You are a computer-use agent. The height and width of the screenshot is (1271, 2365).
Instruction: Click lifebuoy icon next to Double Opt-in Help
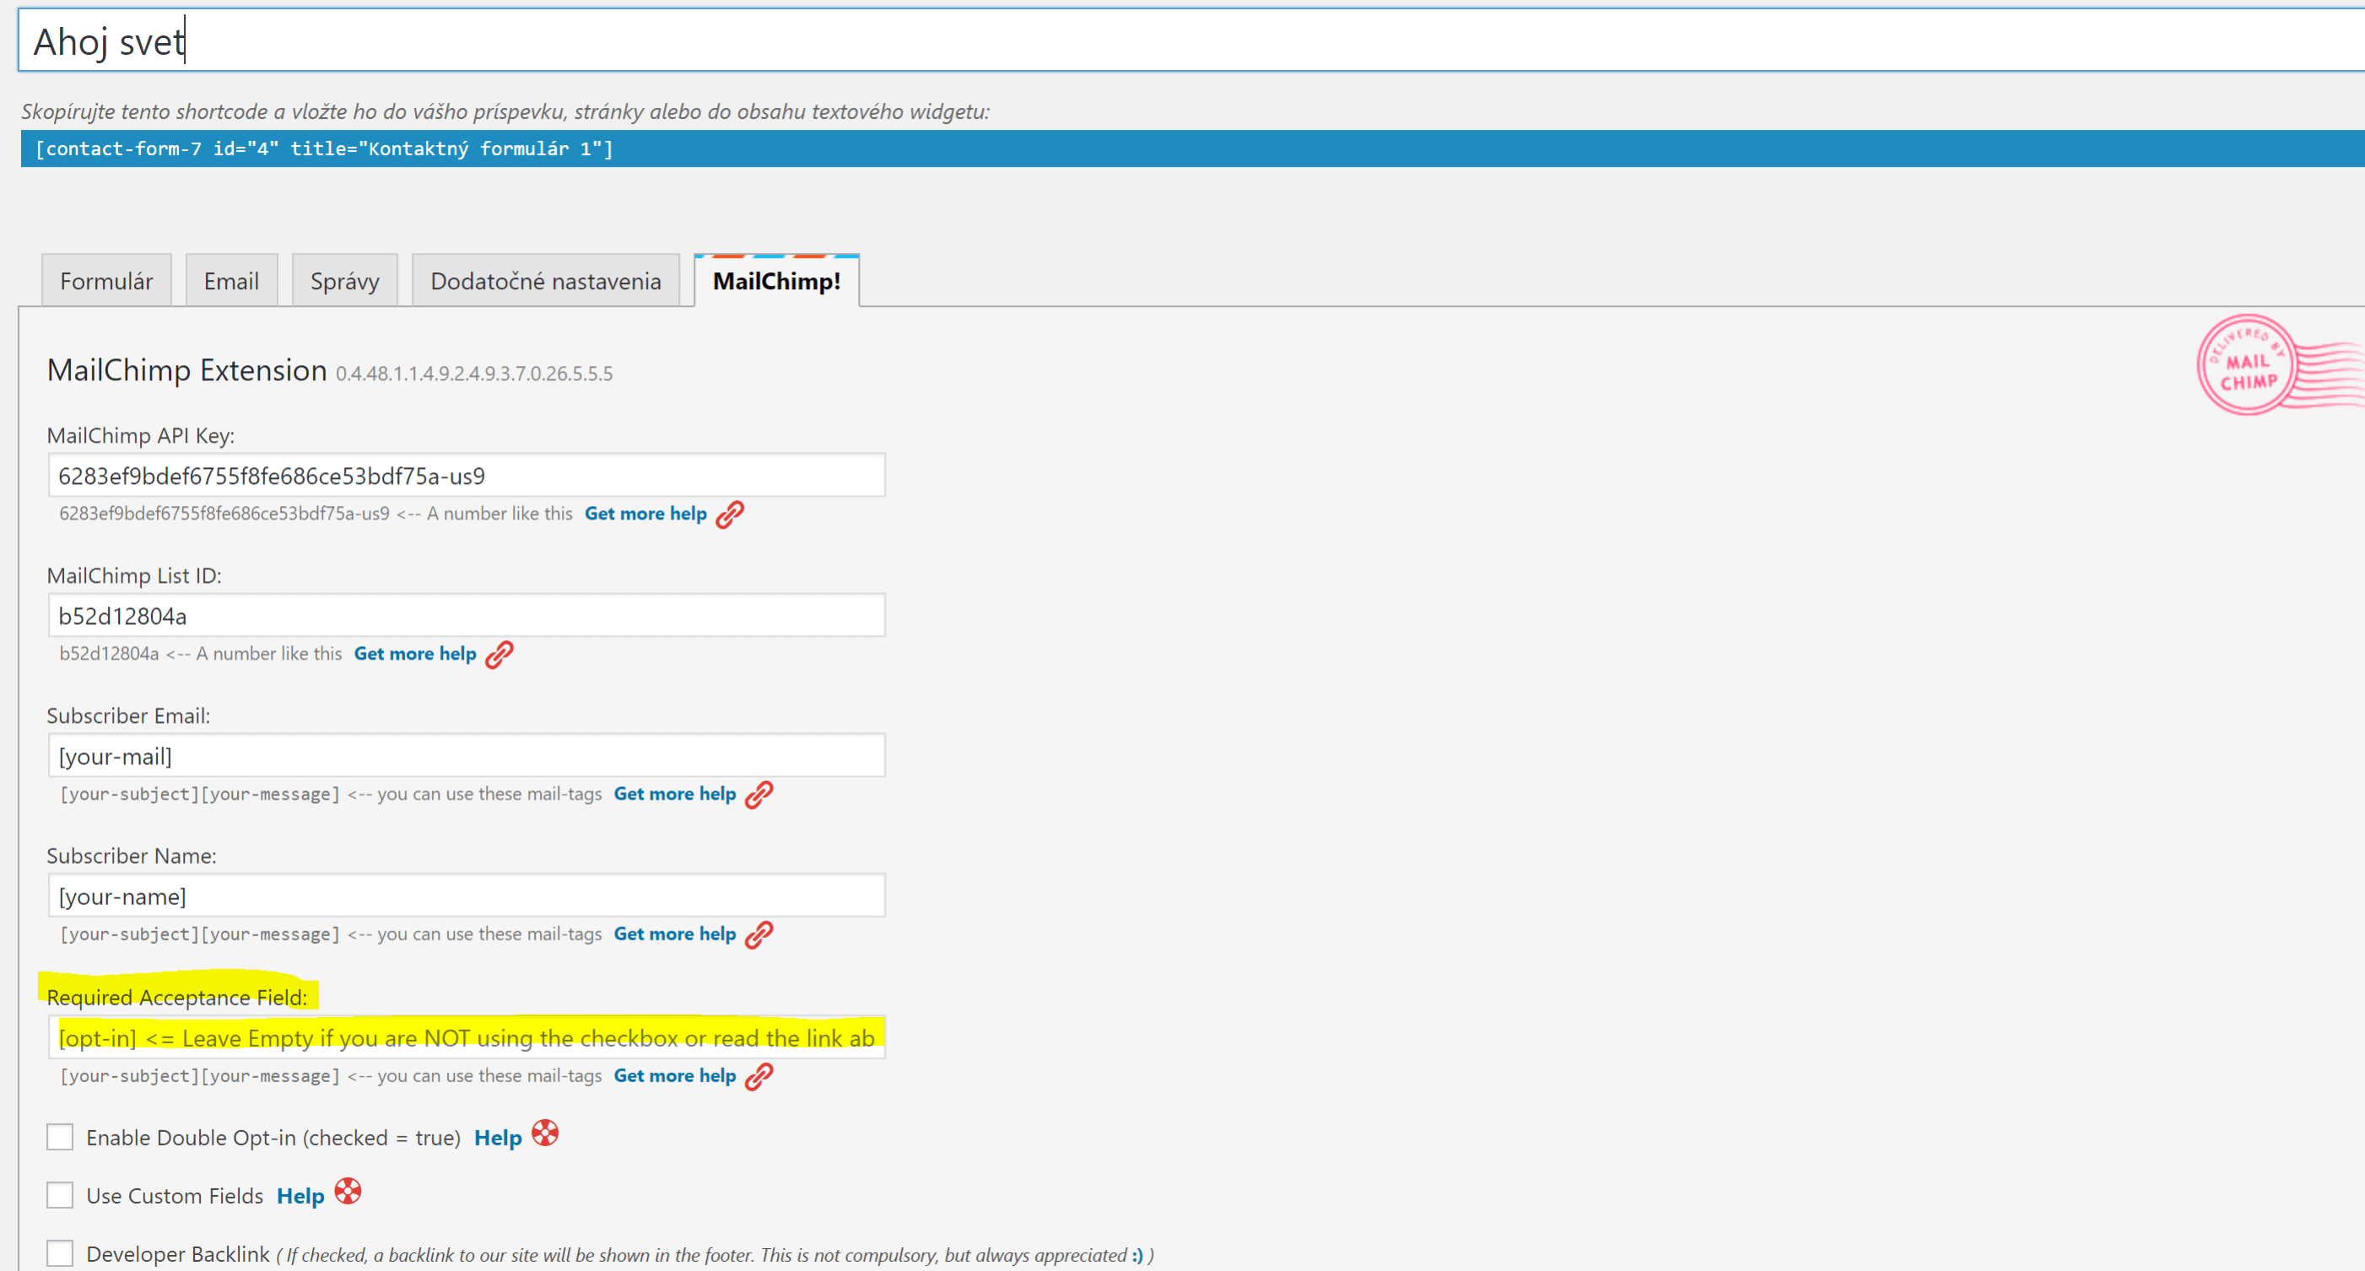(545, 1134)
